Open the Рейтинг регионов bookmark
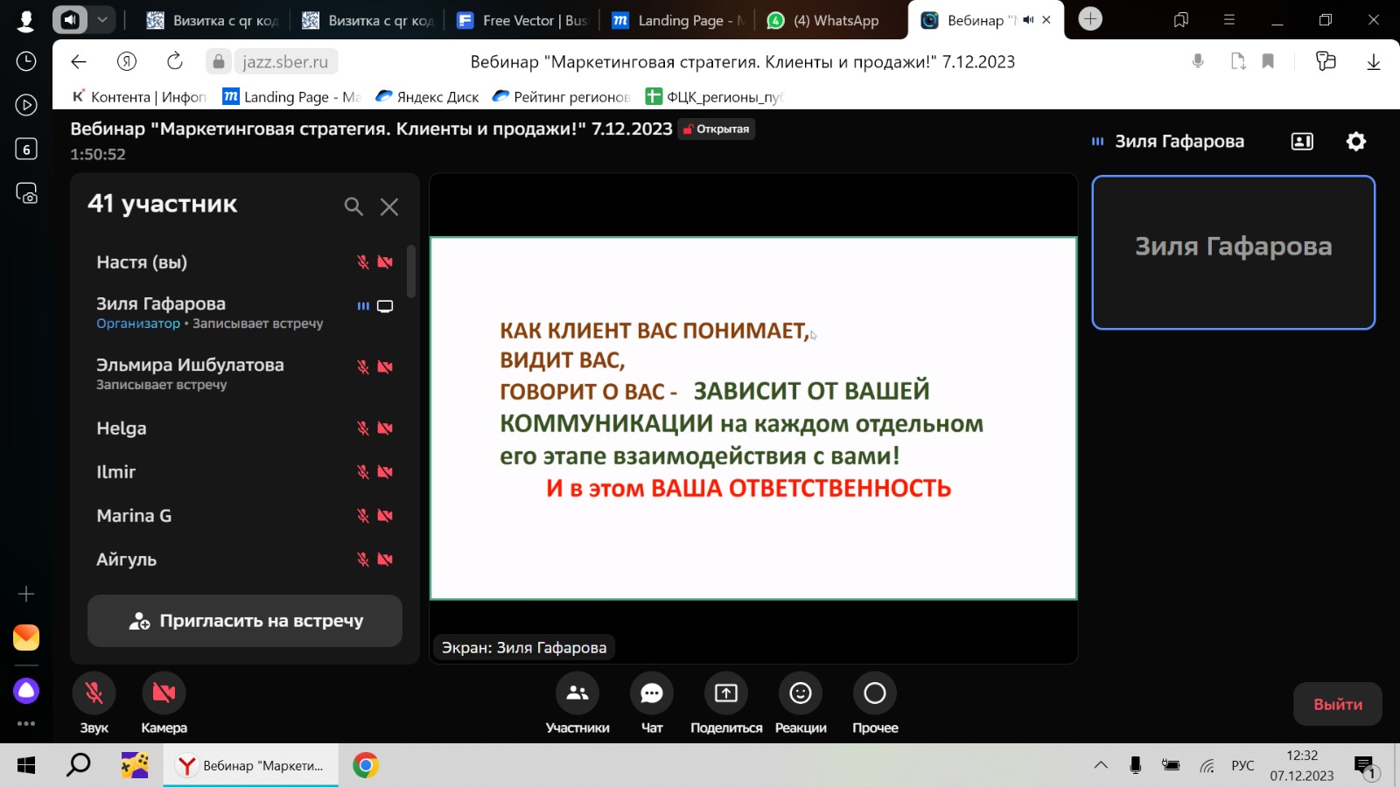Viewport: 1400px width, 787px height. tap(561, 97)
